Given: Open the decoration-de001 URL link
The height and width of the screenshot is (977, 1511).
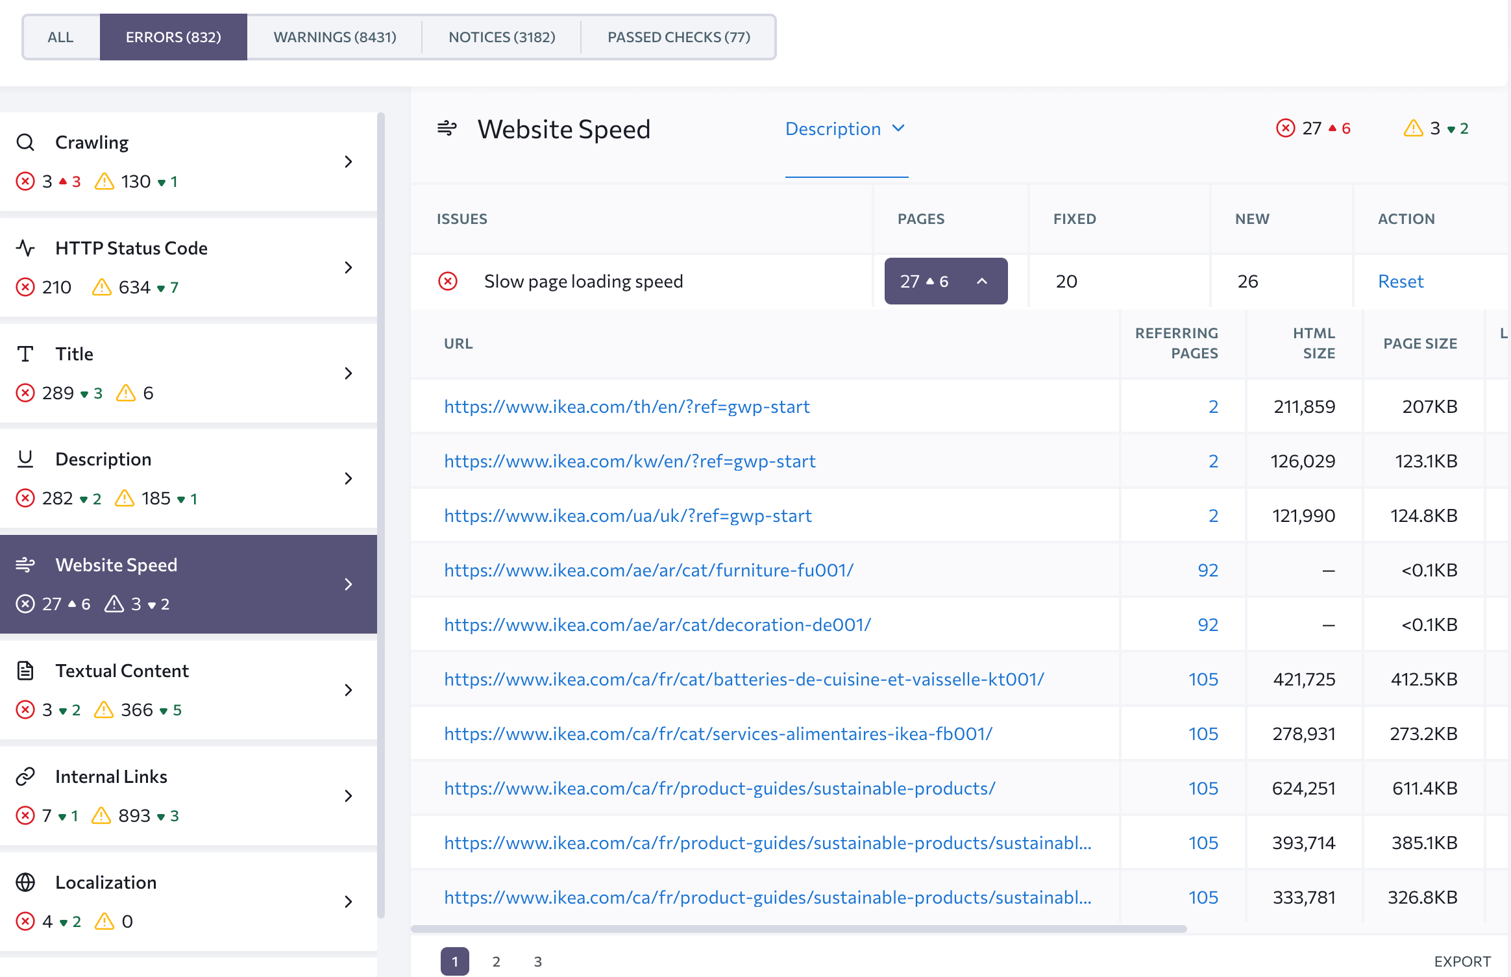Looking at the screenshot, I should [x=657, y=625].
